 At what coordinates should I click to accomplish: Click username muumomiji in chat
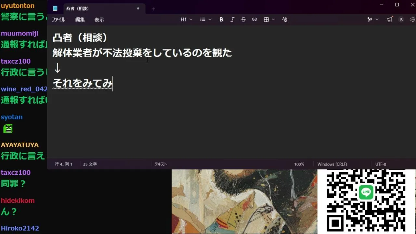19,33
